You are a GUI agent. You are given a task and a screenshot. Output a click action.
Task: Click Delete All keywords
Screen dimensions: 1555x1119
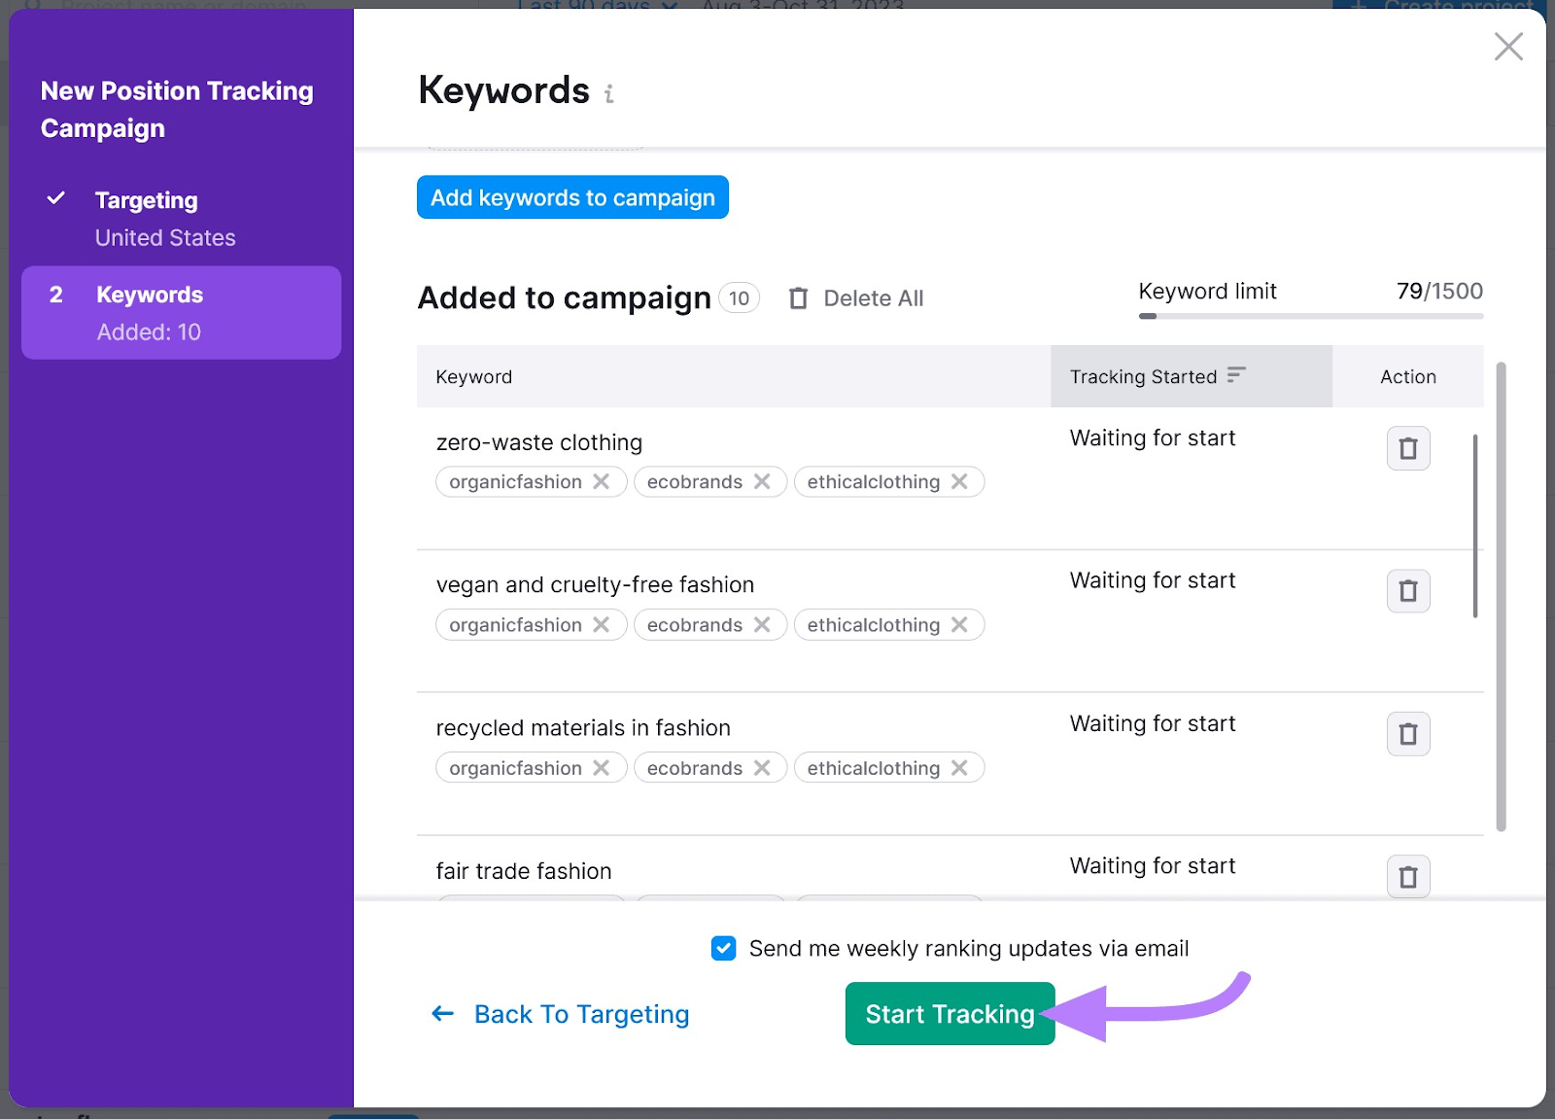pyautogui.click(x=856, y=298)
